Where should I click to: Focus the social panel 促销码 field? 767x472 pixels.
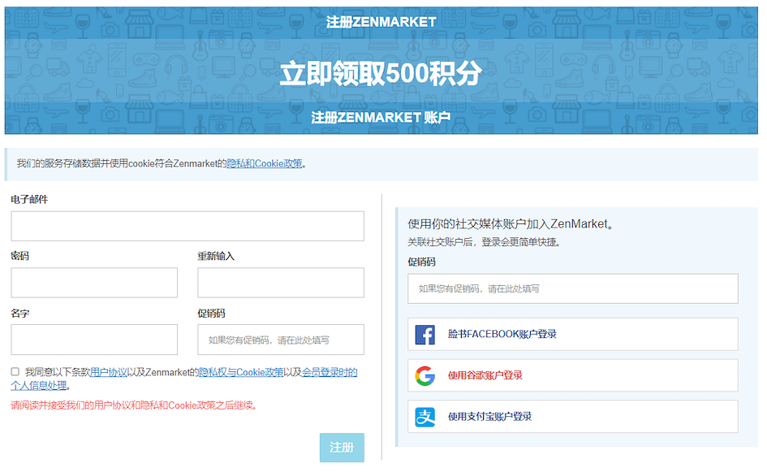[x=573, y=288]
